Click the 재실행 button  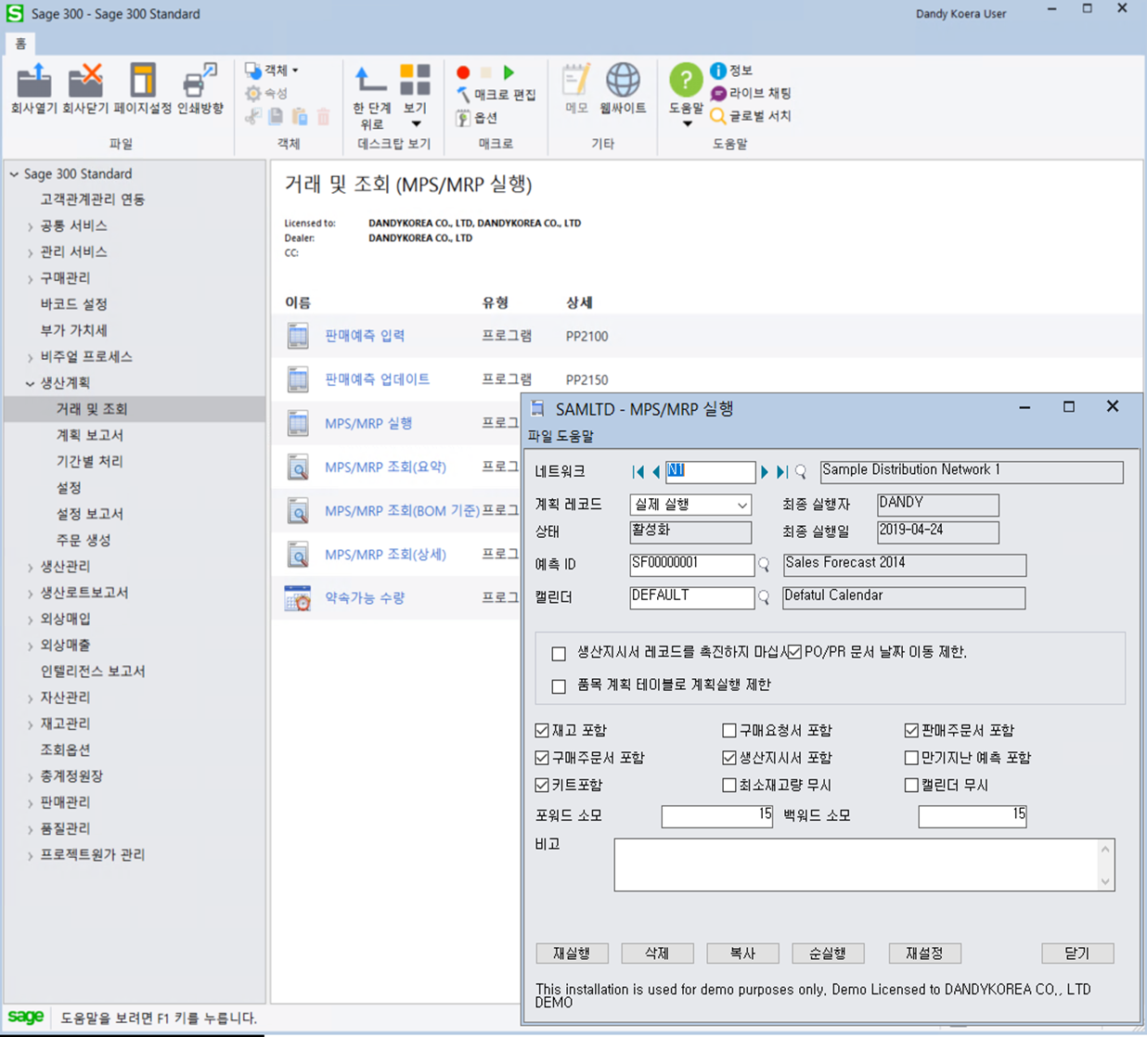pos(572,954)
